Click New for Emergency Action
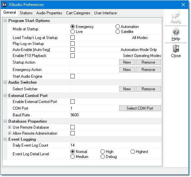The image size is (191, 177). pos(127,70)
